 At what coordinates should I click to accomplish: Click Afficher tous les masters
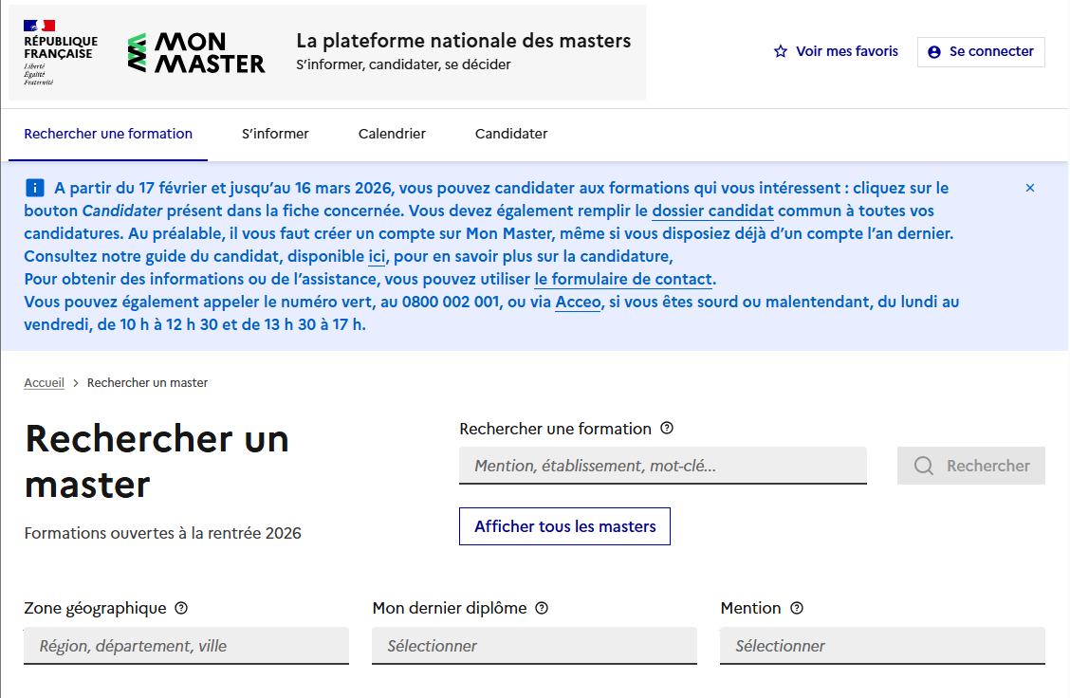tap(564, 526)
